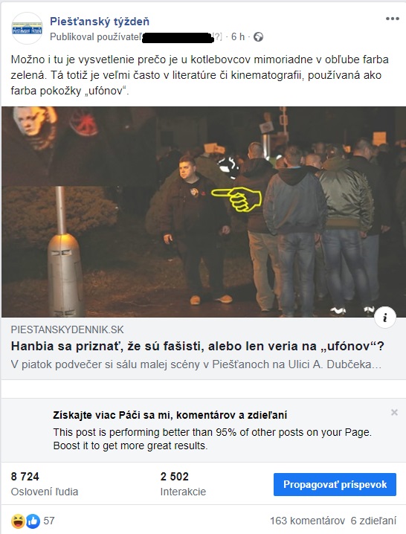Open the article preview photo

203,212
